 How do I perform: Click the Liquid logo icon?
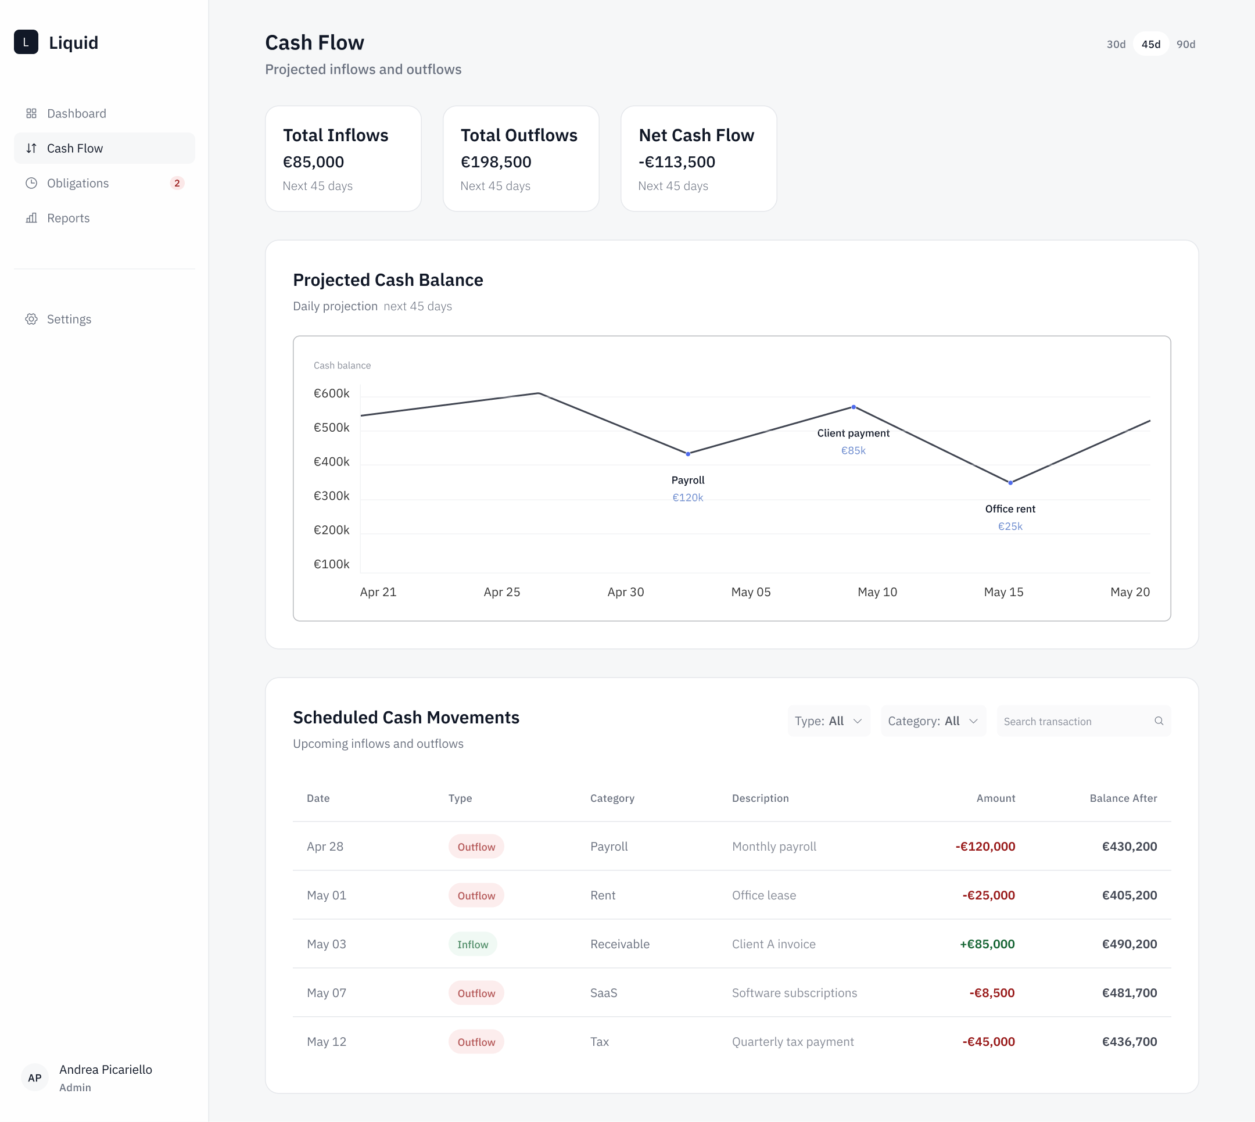[x=26, y=42]
